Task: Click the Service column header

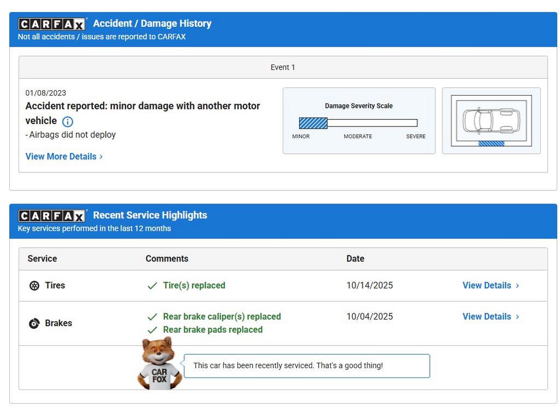Action: point(42,259)
